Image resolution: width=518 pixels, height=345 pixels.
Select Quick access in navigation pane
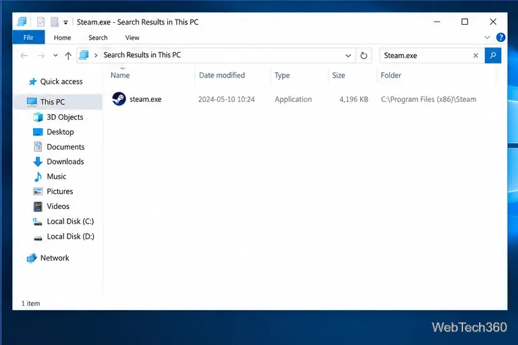61,82
